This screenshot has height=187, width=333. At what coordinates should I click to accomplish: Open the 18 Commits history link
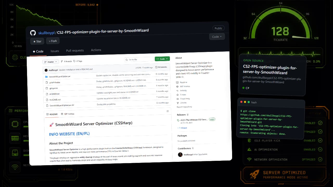pos(161,67)
